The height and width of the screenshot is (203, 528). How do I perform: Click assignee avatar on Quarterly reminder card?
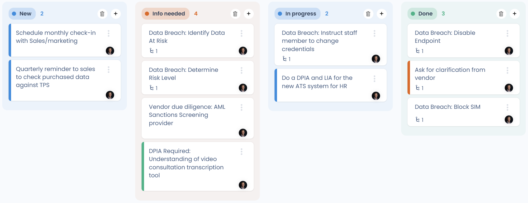[110, 95]
